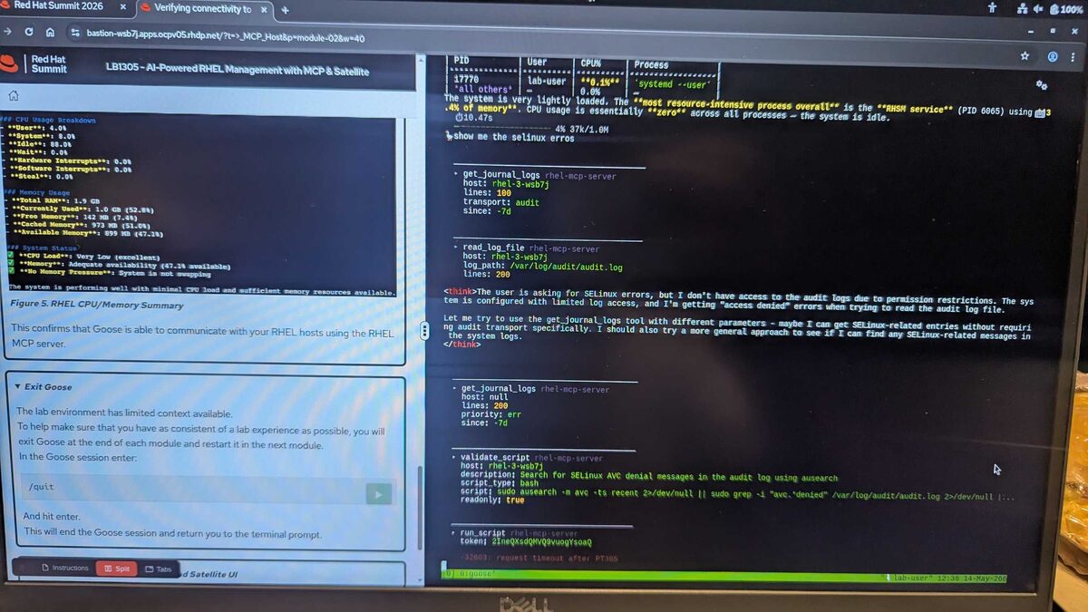The image size is (1088, 612).
Task: Click the lab home icon
Action: 14,95
